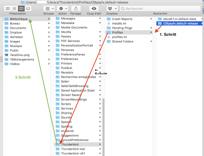Select the PreferencePanes folder

tap(78, 54)
